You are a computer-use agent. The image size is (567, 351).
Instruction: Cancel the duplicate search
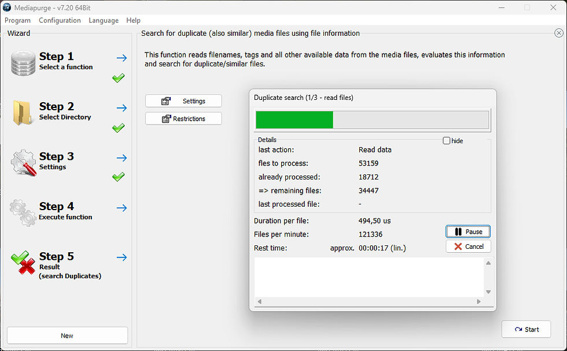pyautogui.click(x=468, y=247)
